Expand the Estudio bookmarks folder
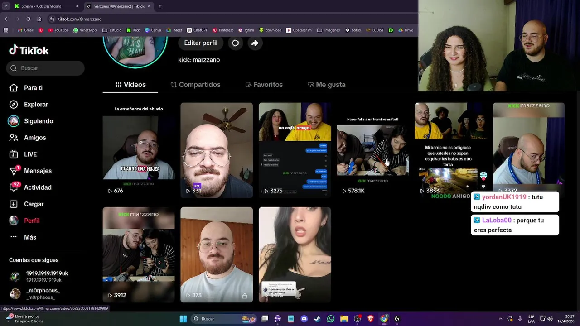This screenshot has width=580, height=326. [112, 30]
